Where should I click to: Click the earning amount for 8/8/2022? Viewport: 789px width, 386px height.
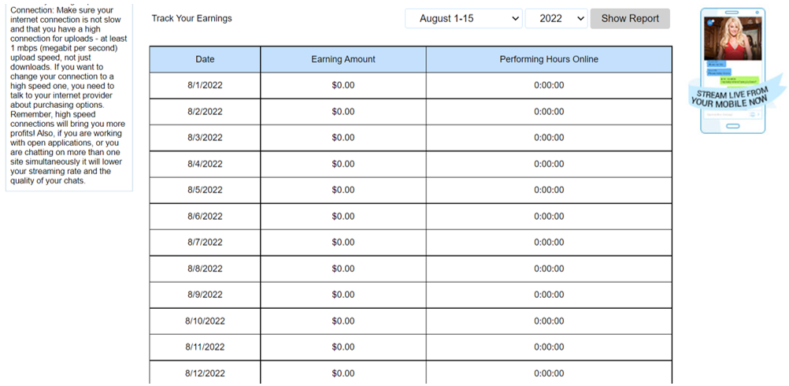pyautogui.click(x=343, y=269)
